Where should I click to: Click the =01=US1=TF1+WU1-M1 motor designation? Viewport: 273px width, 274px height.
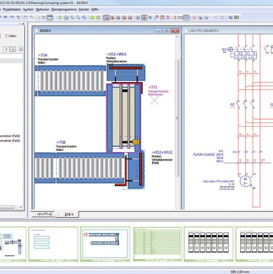pyautogui.click(x=218, y=181)
